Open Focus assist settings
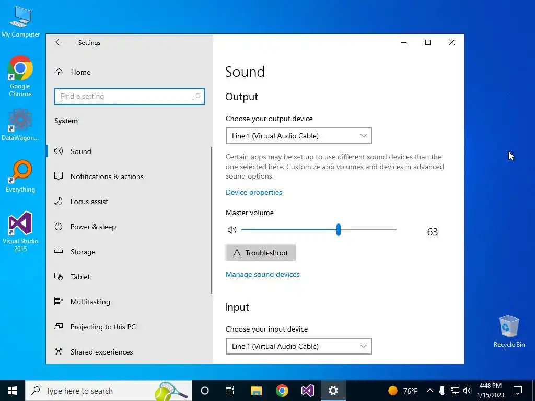 tap(129, 202)
